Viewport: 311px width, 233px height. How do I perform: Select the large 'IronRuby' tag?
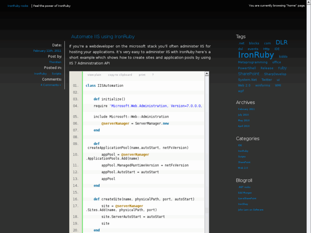pos(256,55)
